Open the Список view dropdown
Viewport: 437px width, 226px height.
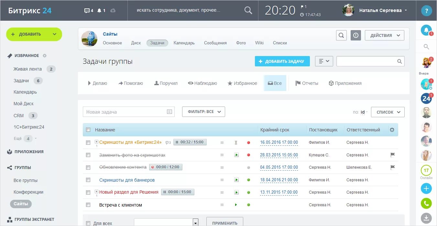(x=388, y=112)
